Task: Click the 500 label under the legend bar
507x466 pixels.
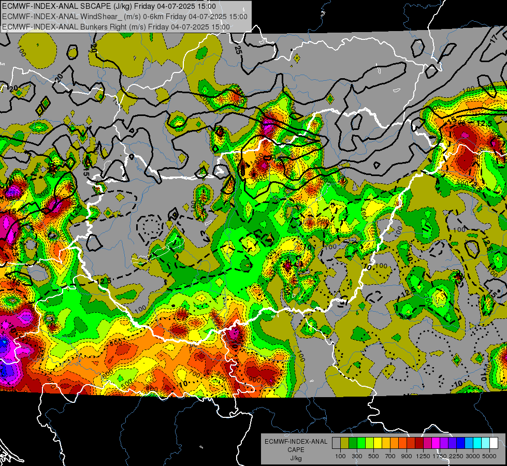Action: coord(373,456)
